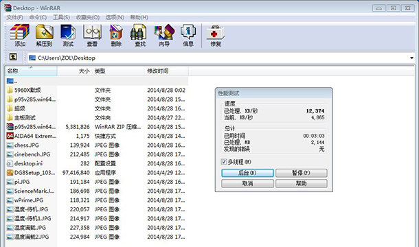Open the 工具(S) menu
This screenshot has height=247, width=419.
coord(61,17)
